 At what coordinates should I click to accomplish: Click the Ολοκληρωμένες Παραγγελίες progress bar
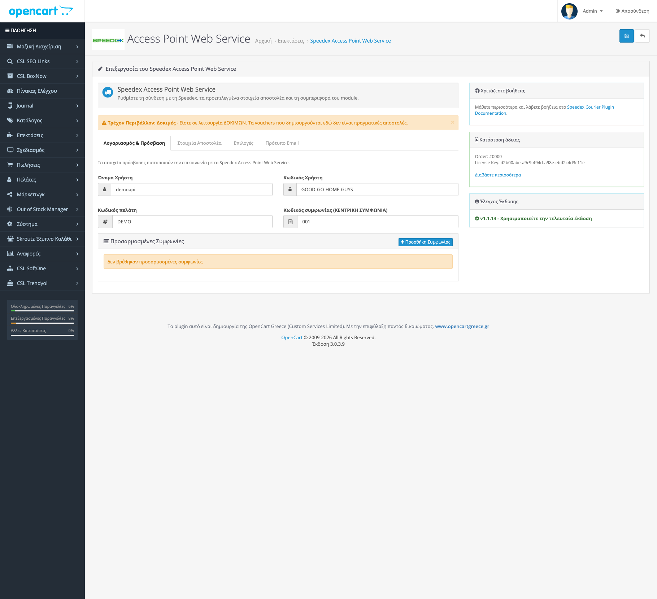(x=42, y=311)
